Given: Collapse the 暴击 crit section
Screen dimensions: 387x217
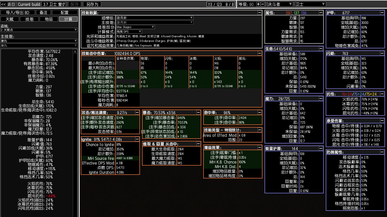Looking at the screenshot, I should (x=198, y=112).
